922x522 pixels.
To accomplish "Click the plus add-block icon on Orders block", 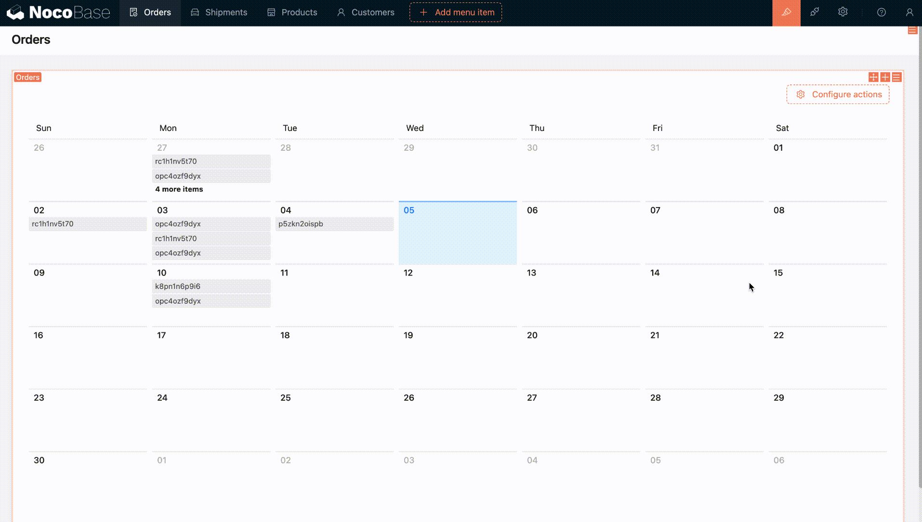I will 885,78.
